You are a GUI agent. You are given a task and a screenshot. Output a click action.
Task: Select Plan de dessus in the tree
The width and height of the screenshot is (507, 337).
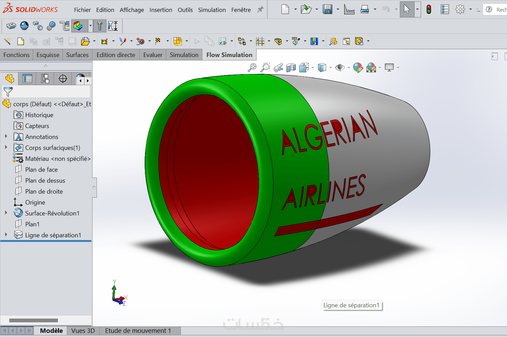click(45, 181)
